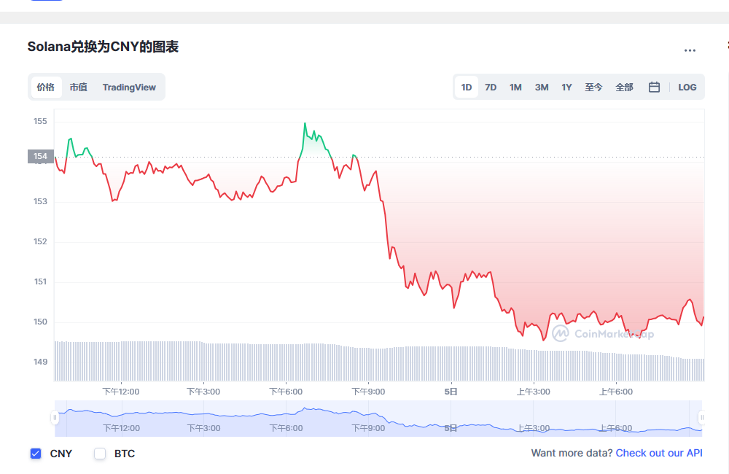Viewport: 729px width, 474px height.
Task: Select the 价格 tab
Action: point(46,87)
